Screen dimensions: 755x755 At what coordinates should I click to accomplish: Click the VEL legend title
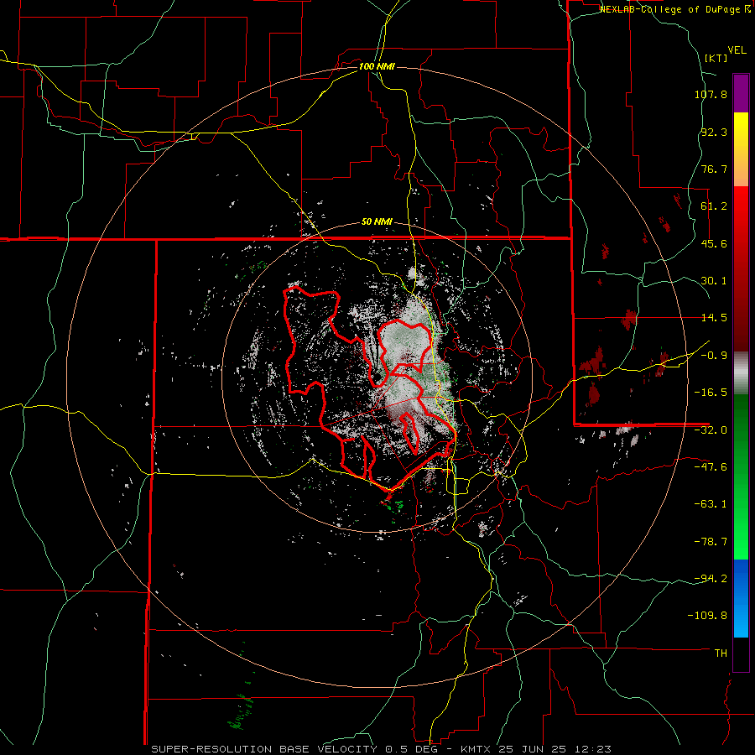737,50
